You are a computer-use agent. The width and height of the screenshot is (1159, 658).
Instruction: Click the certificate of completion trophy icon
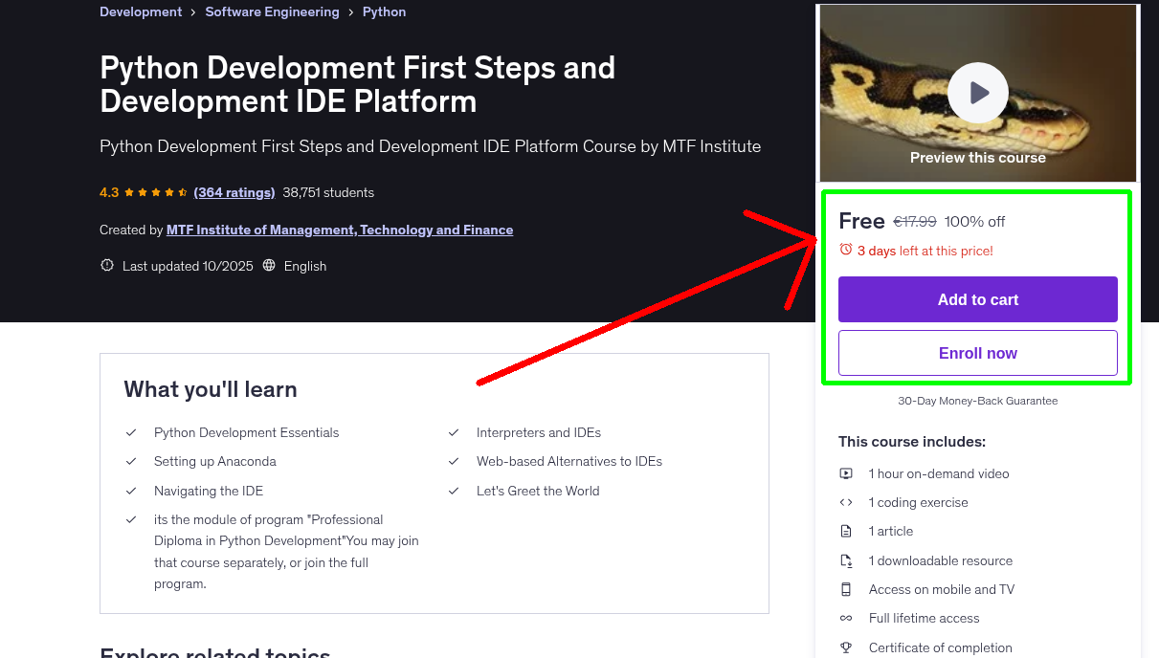(x=846, y=647)
